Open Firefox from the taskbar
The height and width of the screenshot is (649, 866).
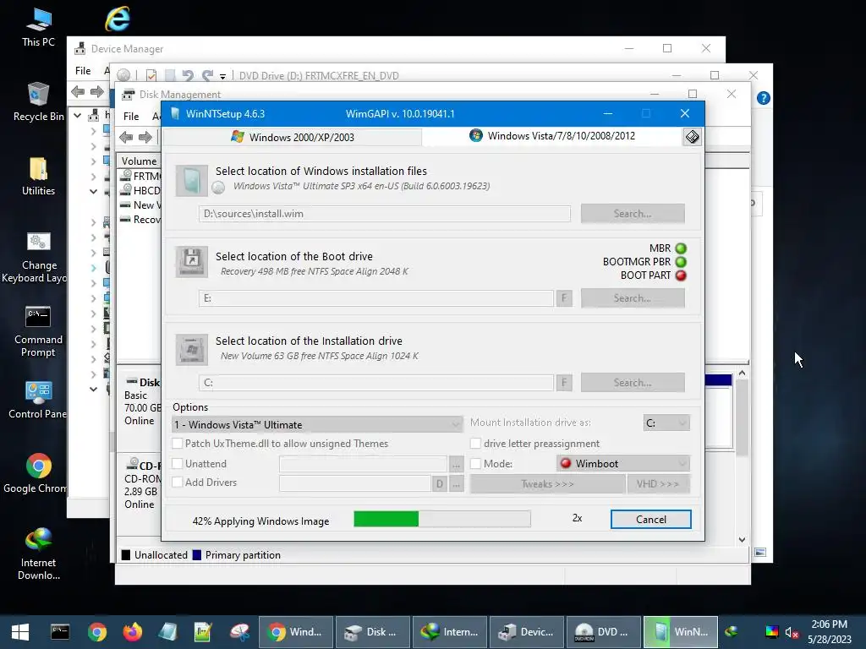133,632
